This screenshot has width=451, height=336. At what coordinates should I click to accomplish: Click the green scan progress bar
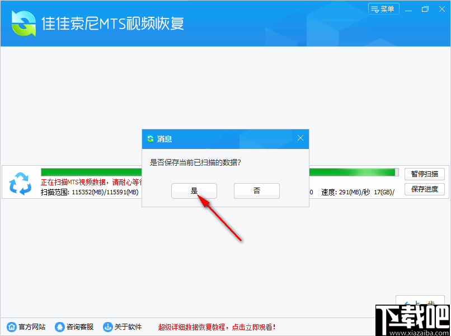tap(220, 172)
